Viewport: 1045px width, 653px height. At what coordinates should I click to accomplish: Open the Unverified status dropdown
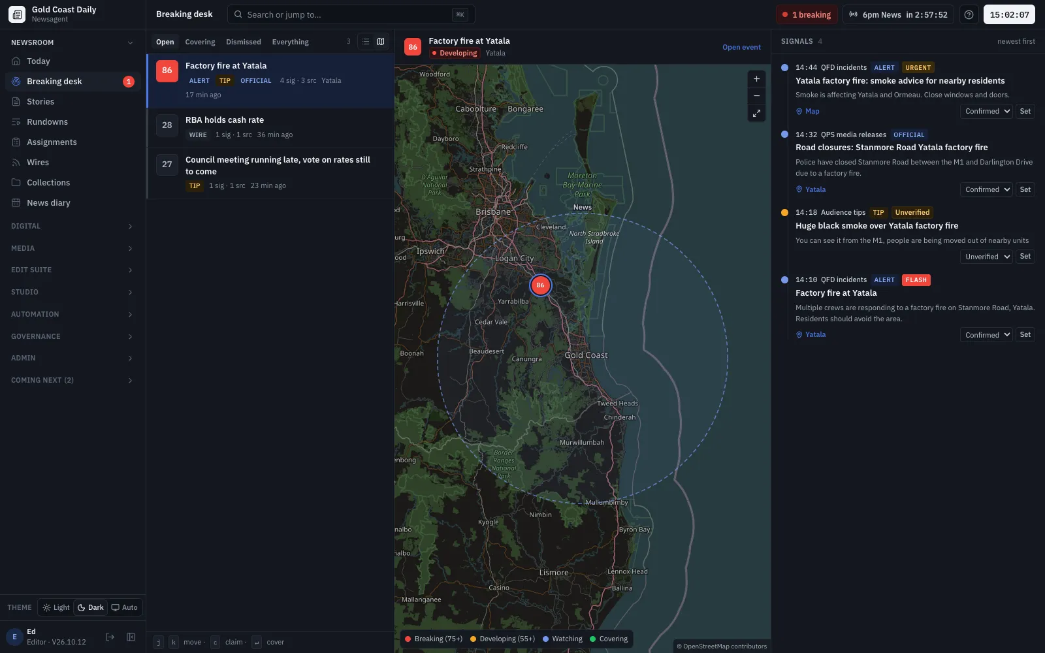point(987,257)
